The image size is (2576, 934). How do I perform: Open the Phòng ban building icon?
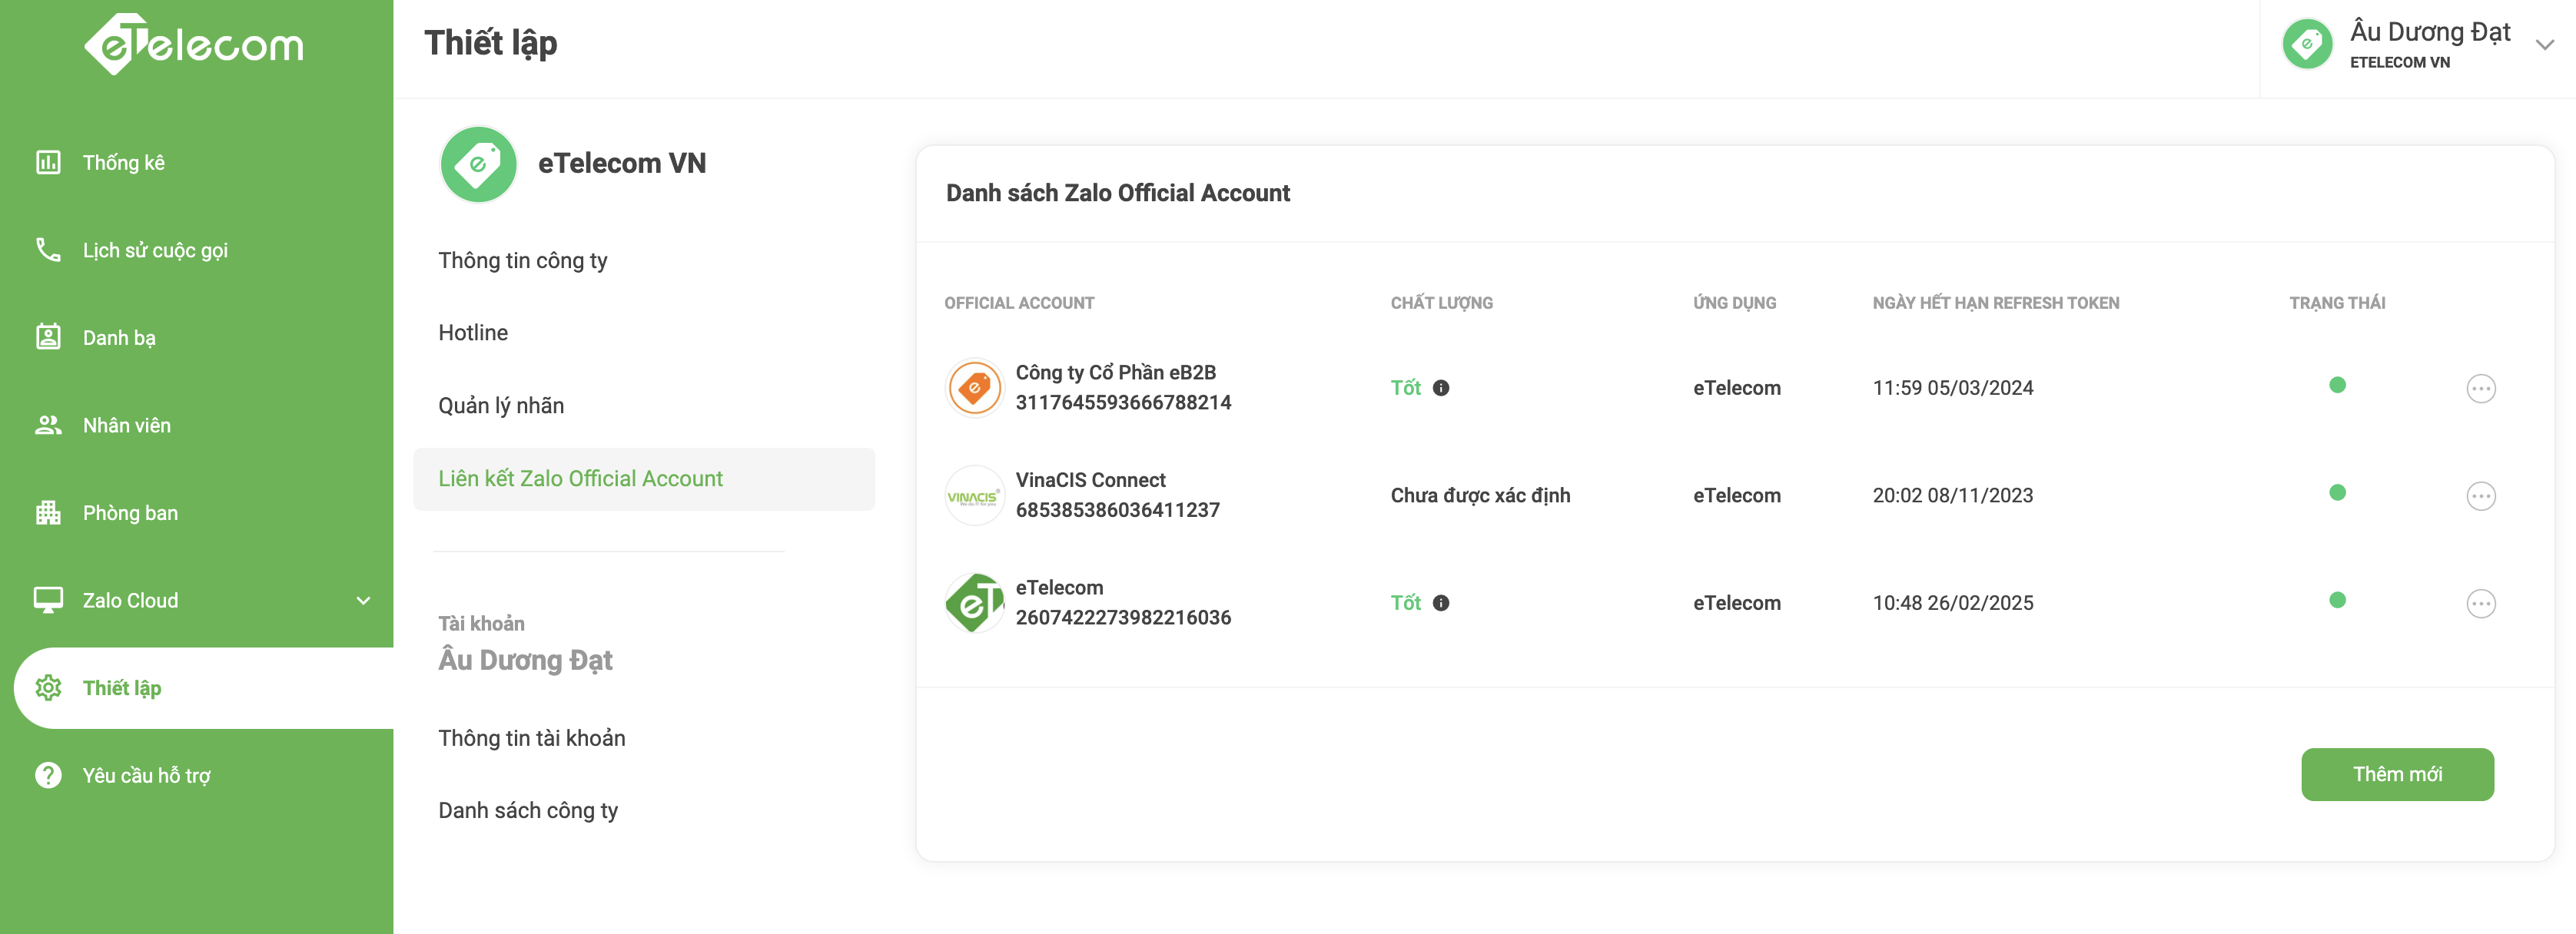click(x=48, y=513)
